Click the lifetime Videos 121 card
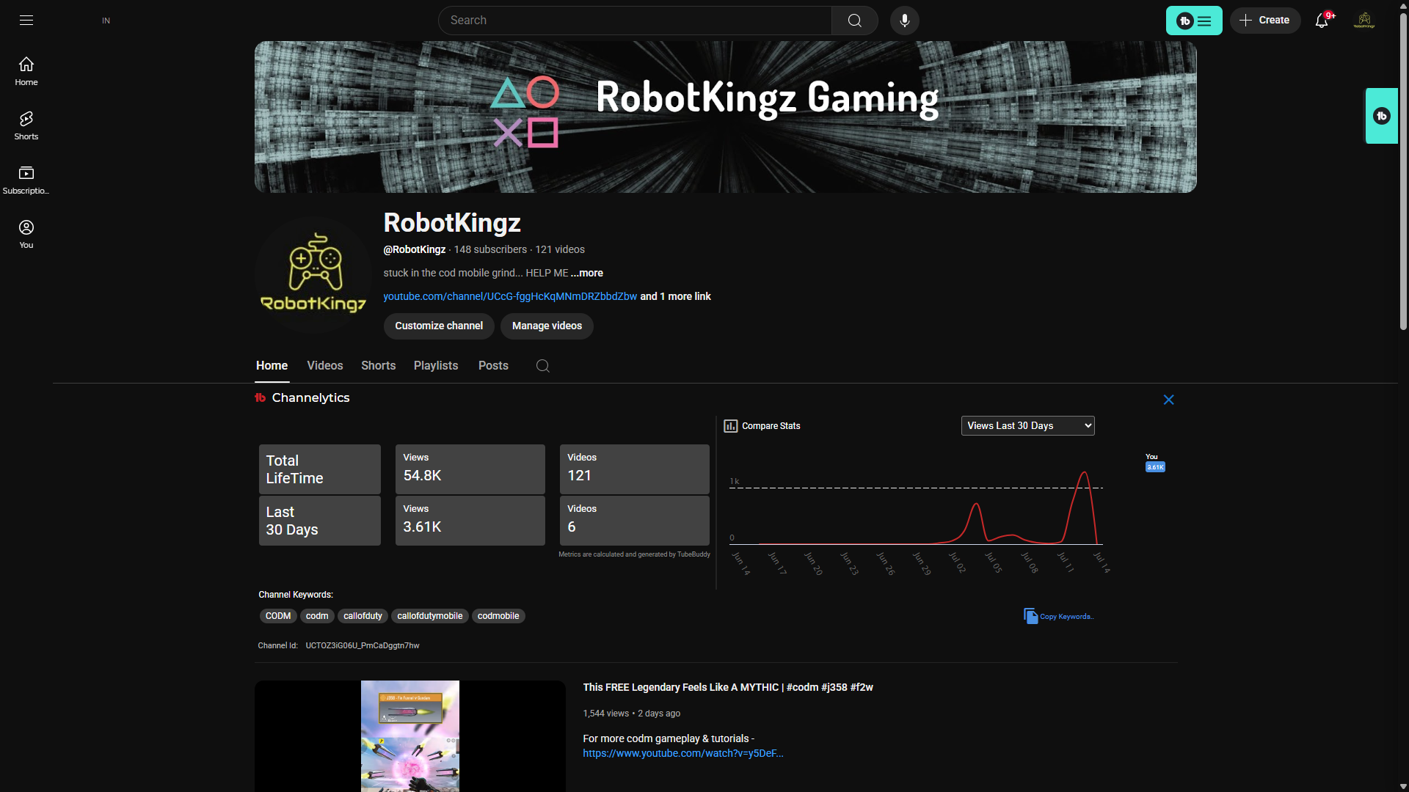Viewport: 1409px width, 792px height. 635,469
